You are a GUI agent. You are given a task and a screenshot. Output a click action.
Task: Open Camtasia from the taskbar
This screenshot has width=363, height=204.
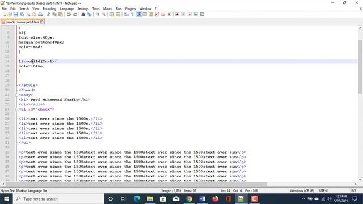pos(254,199)
